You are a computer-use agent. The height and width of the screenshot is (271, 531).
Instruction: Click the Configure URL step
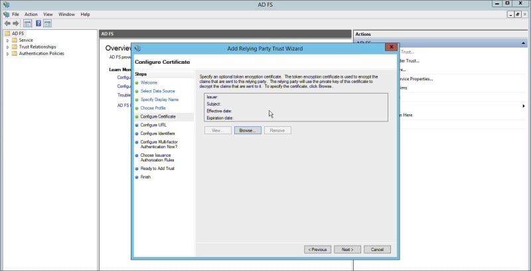pos(154,125)
